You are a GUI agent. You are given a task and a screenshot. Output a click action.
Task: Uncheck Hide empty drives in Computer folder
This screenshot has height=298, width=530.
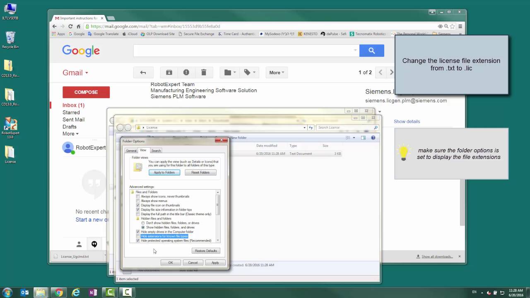click(138, 232)
